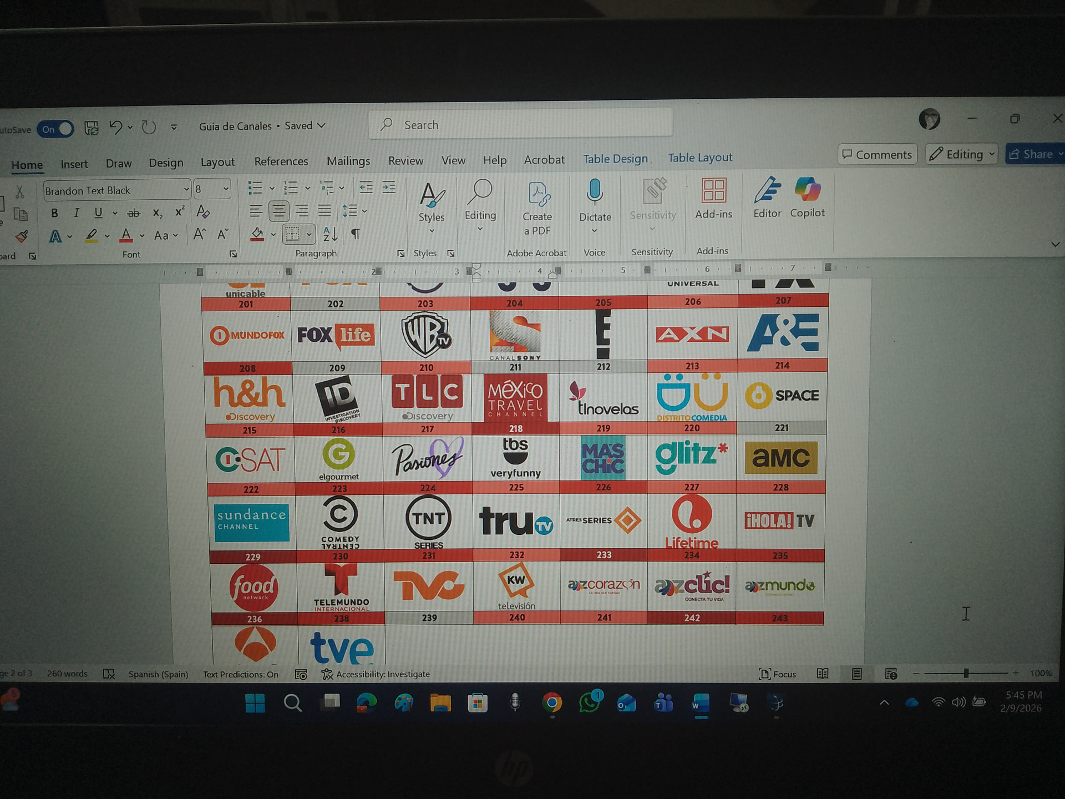Image resolution: width=1065 pixels, height=799 pixels.
Task: Open the font name dropdown
Action: tap(186, 190)
